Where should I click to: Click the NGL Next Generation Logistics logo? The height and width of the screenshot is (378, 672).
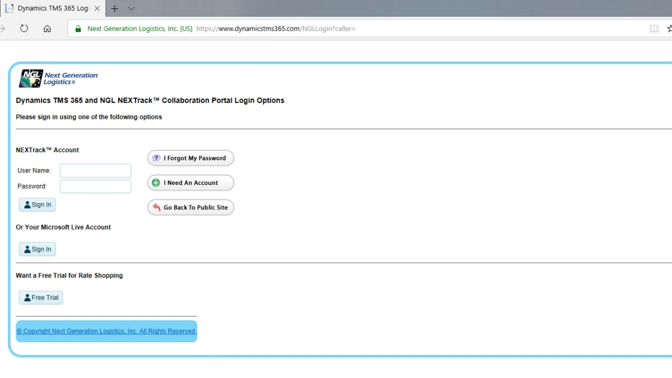pyautogui.click(x=59, y=79)
